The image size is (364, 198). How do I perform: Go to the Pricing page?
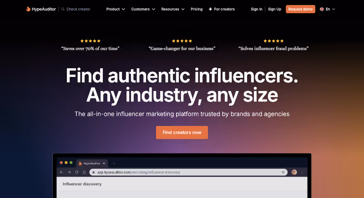197,9
